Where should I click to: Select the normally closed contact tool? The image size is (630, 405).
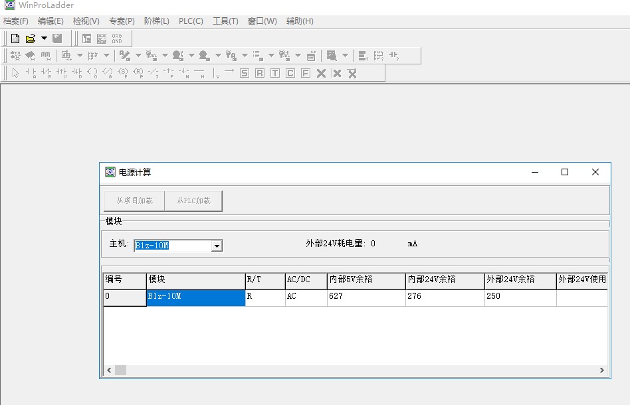point(46,73)
